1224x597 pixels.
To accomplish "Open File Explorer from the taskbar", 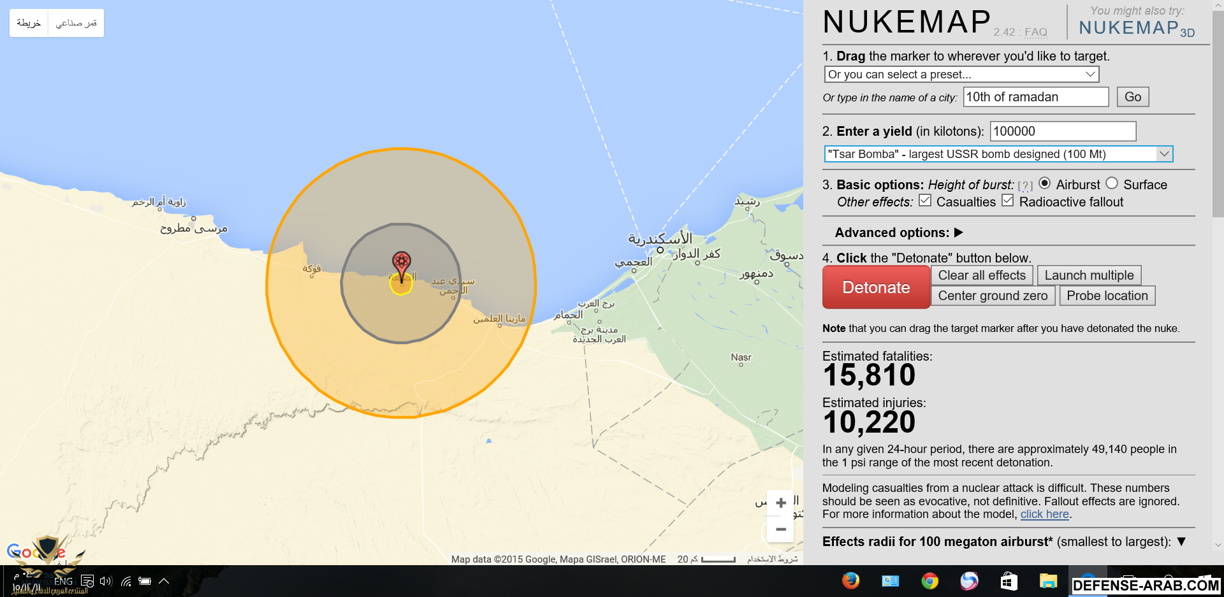I will pos(1048,580).
